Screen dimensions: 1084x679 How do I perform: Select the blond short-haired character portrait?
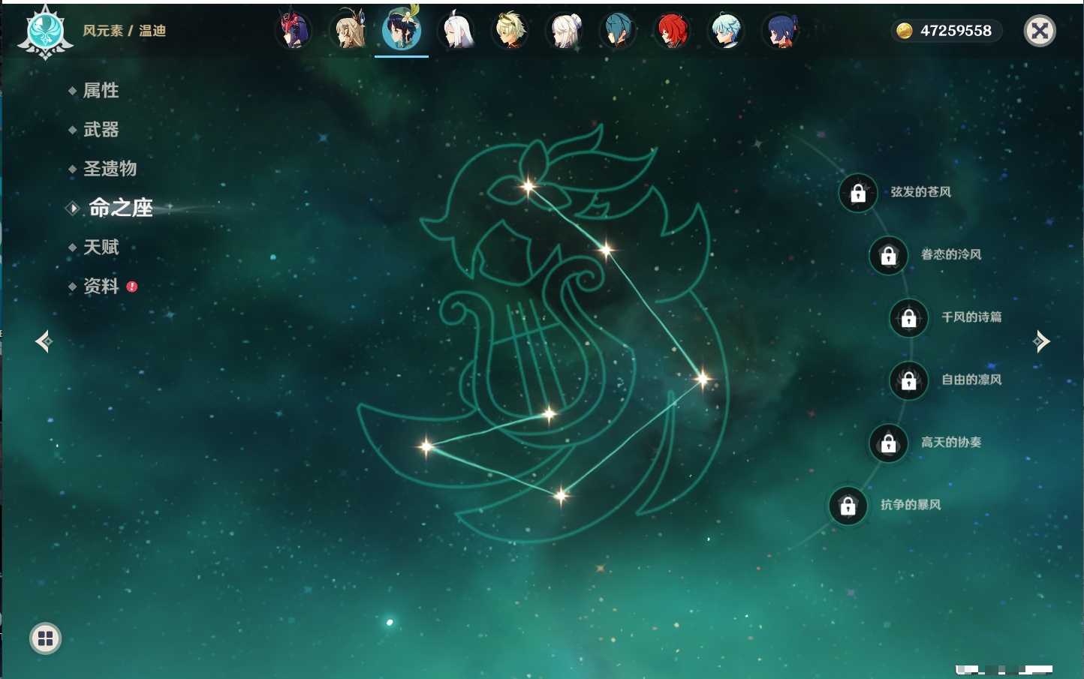pos(510,30)
